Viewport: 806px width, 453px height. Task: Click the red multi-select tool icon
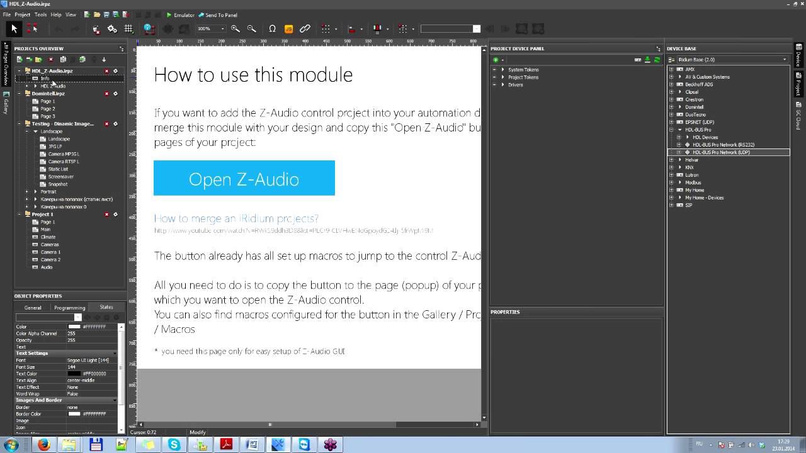click(x=31, y=28)
